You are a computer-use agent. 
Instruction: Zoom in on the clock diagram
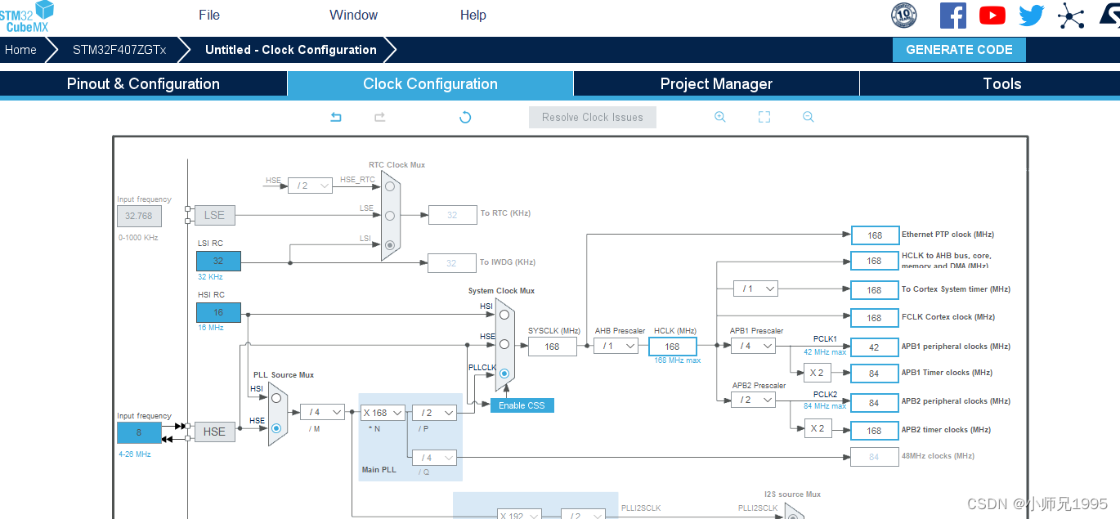(x=720, y=117)
